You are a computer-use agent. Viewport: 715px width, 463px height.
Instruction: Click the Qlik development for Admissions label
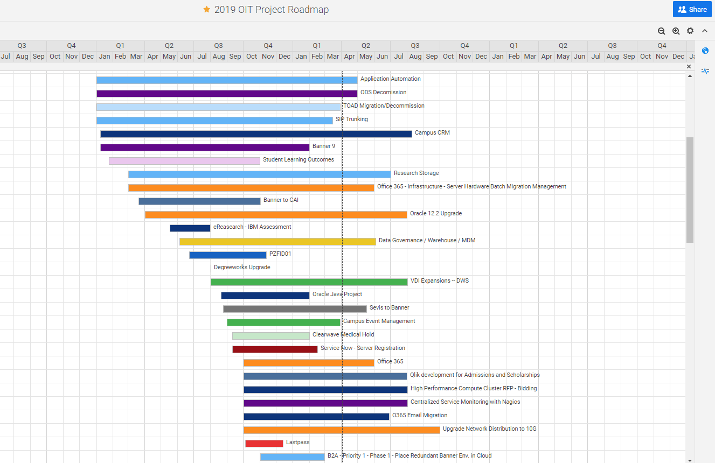click(x=475, y=375)
